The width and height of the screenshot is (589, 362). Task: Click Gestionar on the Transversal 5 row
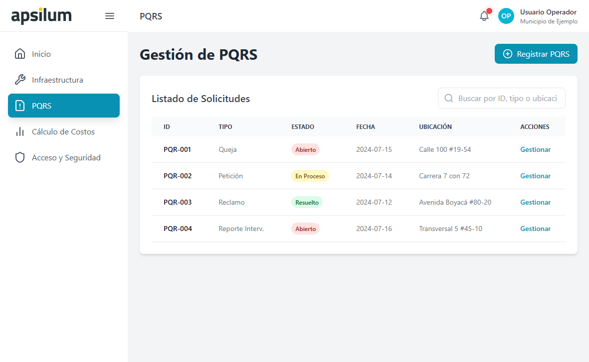(x=535, y=229)
